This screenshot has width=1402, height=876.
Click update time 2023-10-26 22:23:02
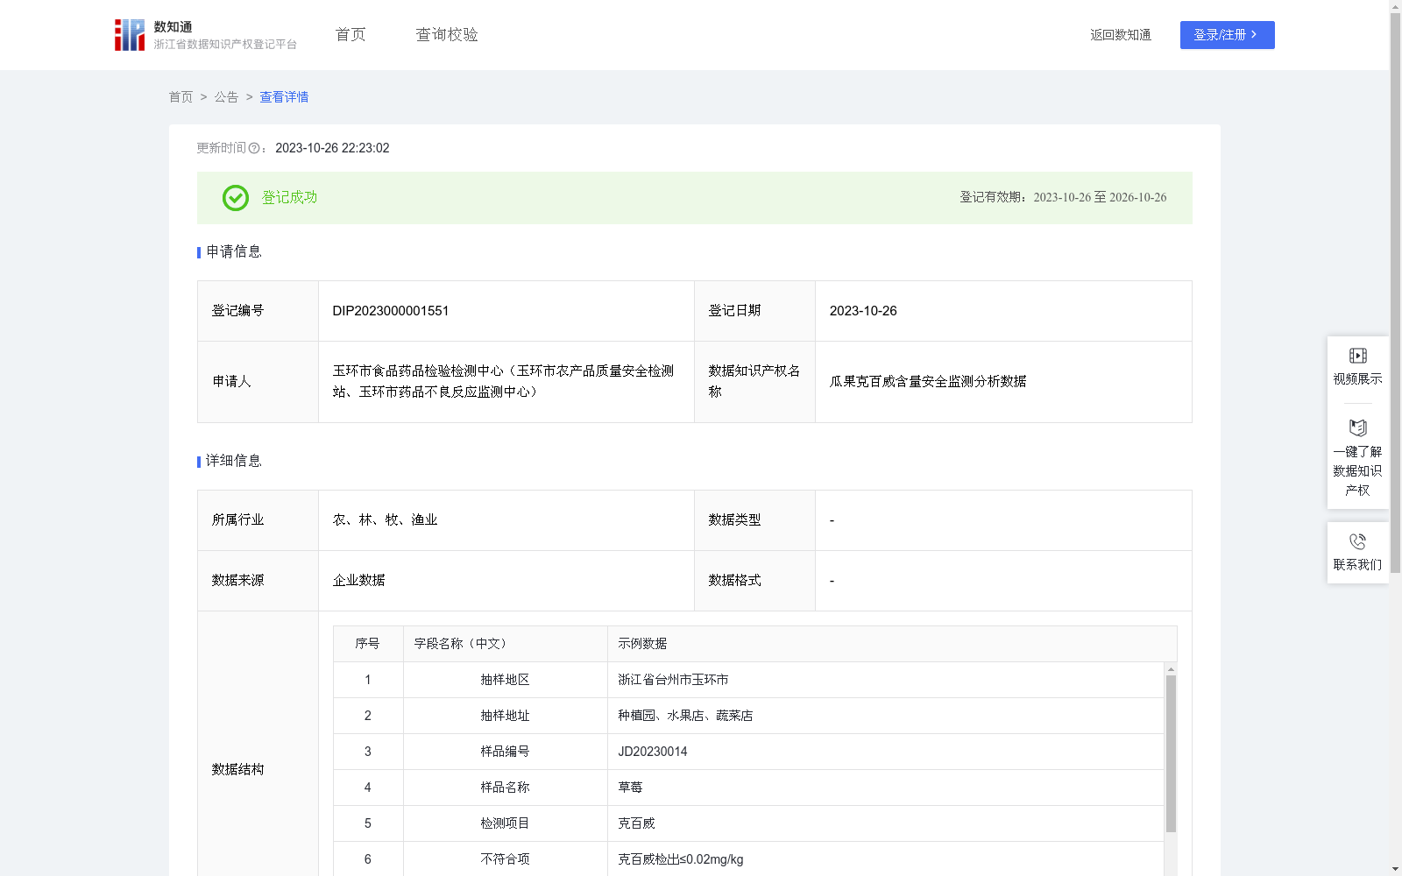[x=332, y=149]
